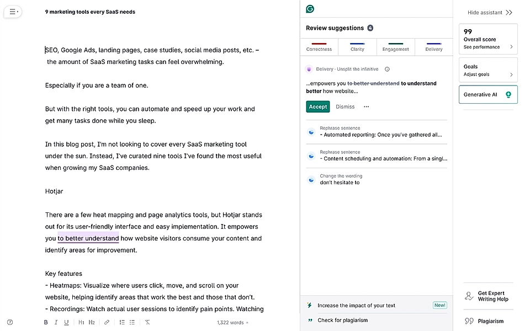This screenshot has height=331, width=530.
Task: Create a numbered list
Action: (121, 322)
